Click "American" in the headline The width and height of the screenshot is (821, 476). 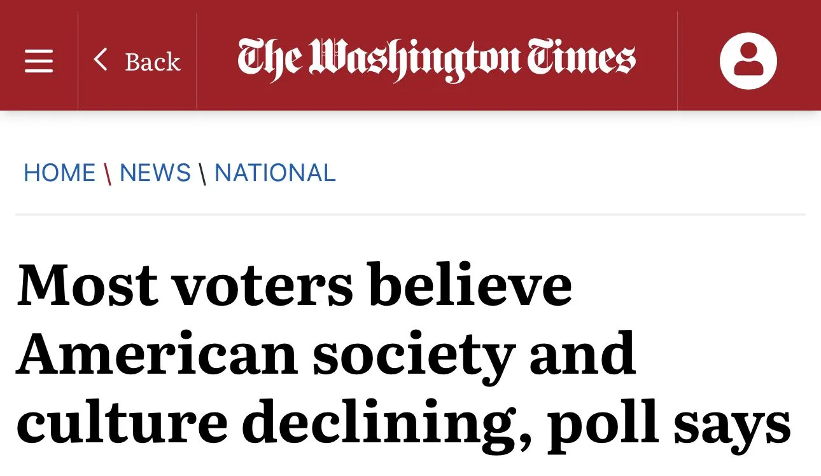click(x=157, y=353)
